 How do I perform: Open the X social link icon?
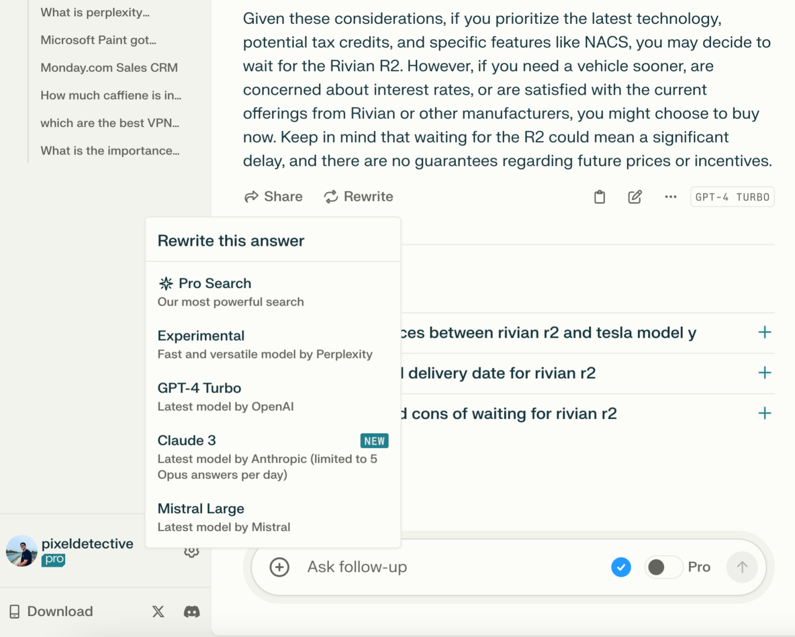(x=158, y=611)
